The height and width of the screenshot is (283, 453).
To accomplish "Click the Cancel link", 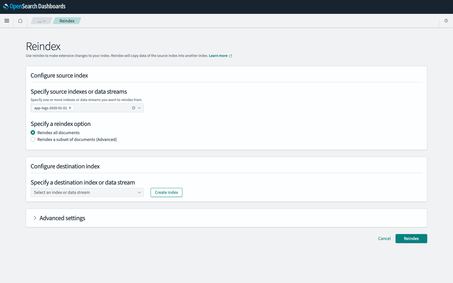I will (384, 239).
